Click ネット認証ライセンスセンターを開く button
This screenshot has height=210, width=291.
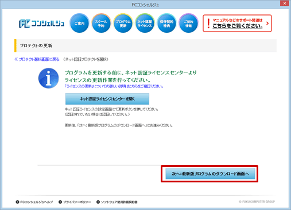pyautogui.click(x=107, y=99)
